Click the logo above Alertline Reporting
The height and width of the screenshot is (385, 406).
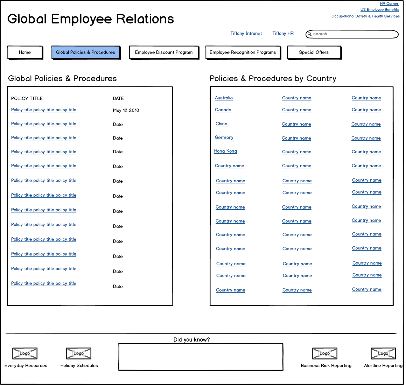(383, 353)
